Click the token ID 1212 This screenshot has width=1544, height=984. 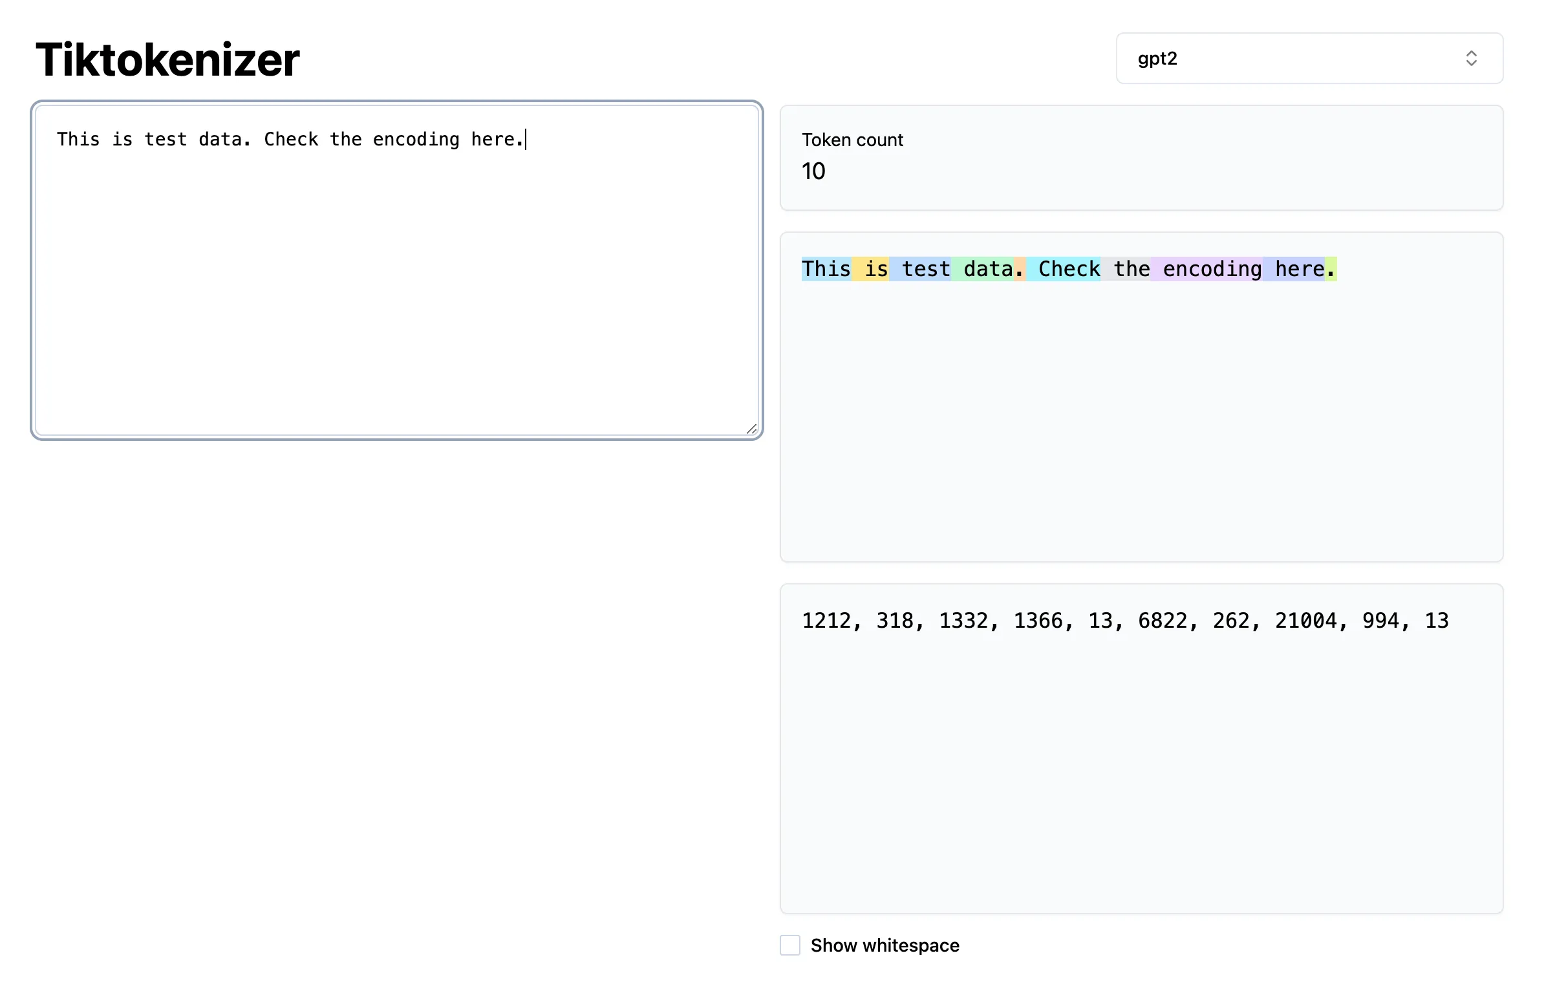(x=826, y=621)
